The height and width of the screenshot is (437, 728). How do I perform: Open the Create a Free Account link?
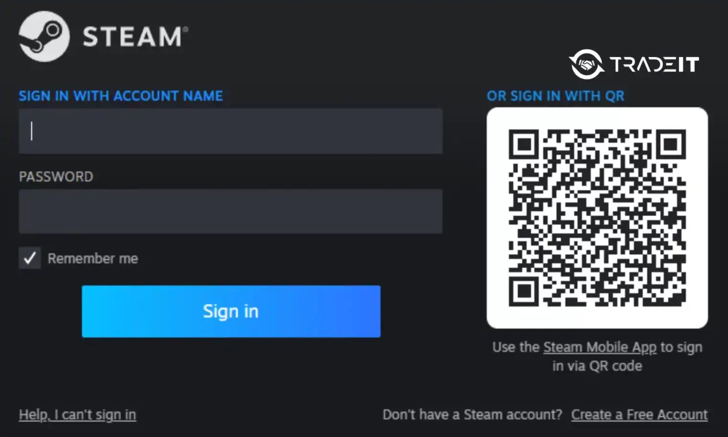pyautogui.click(x=639, y=414)
